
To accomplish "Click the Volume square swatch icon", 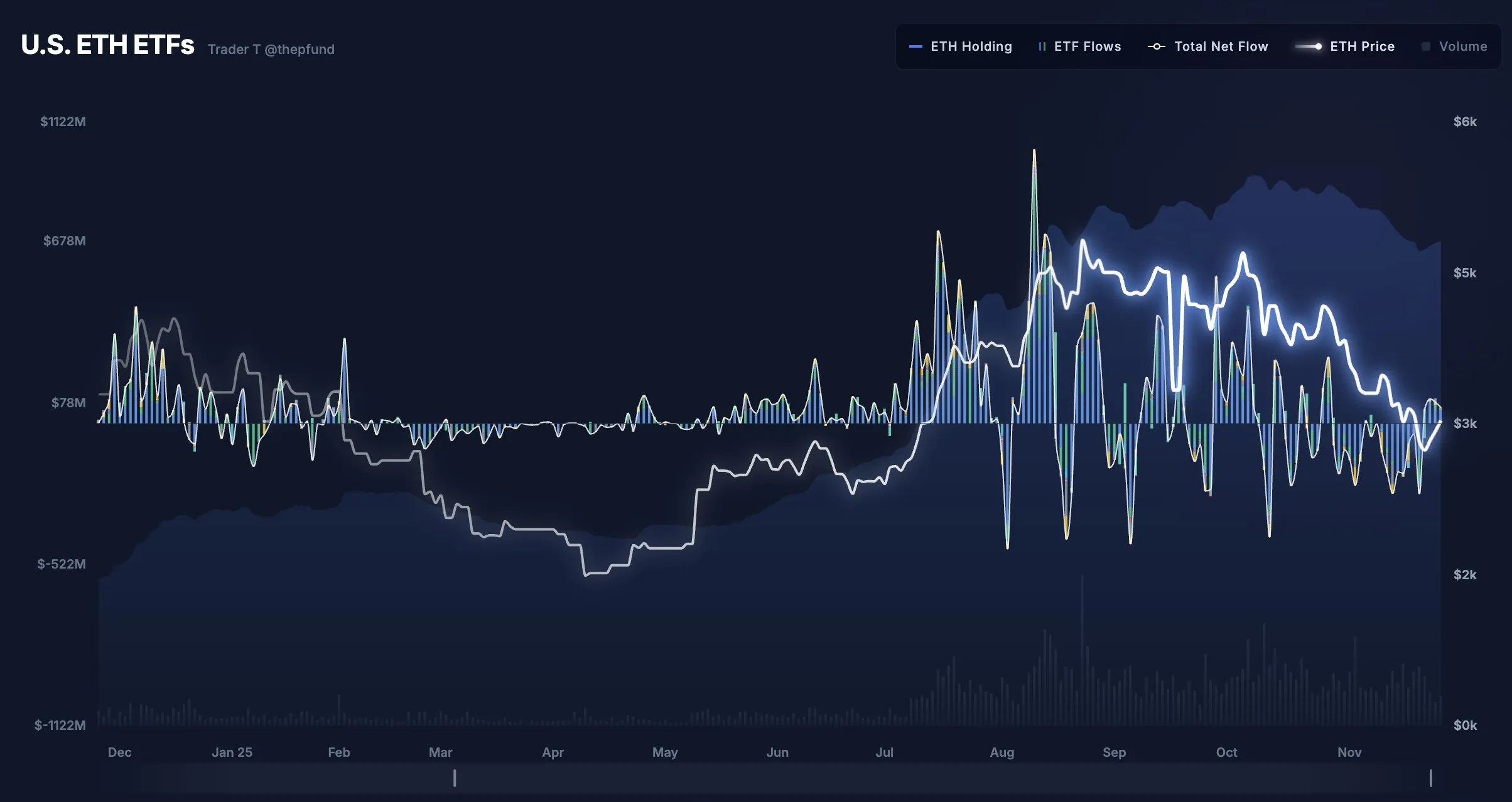I will point(1425,46).
